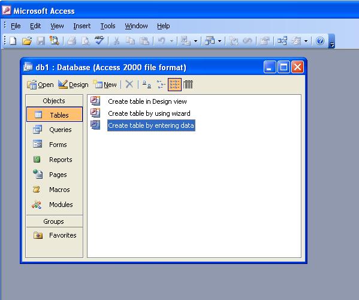Open the Tools menu
The image size is (359, 300).
pos(108,26)
